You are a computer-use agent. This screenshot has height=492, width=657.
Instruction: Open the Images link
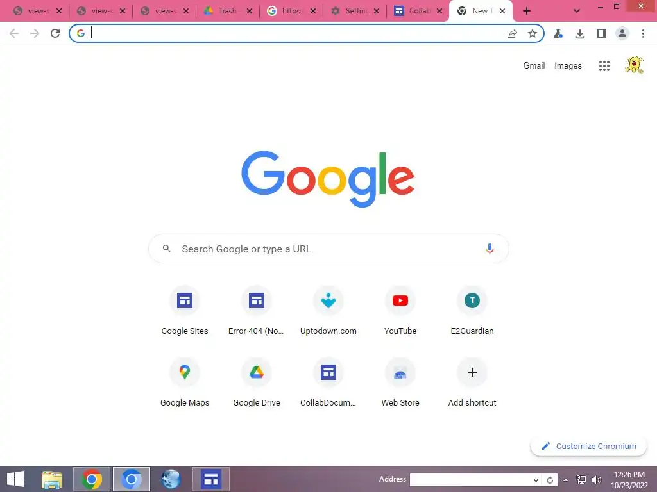click(x=568, y=66)
